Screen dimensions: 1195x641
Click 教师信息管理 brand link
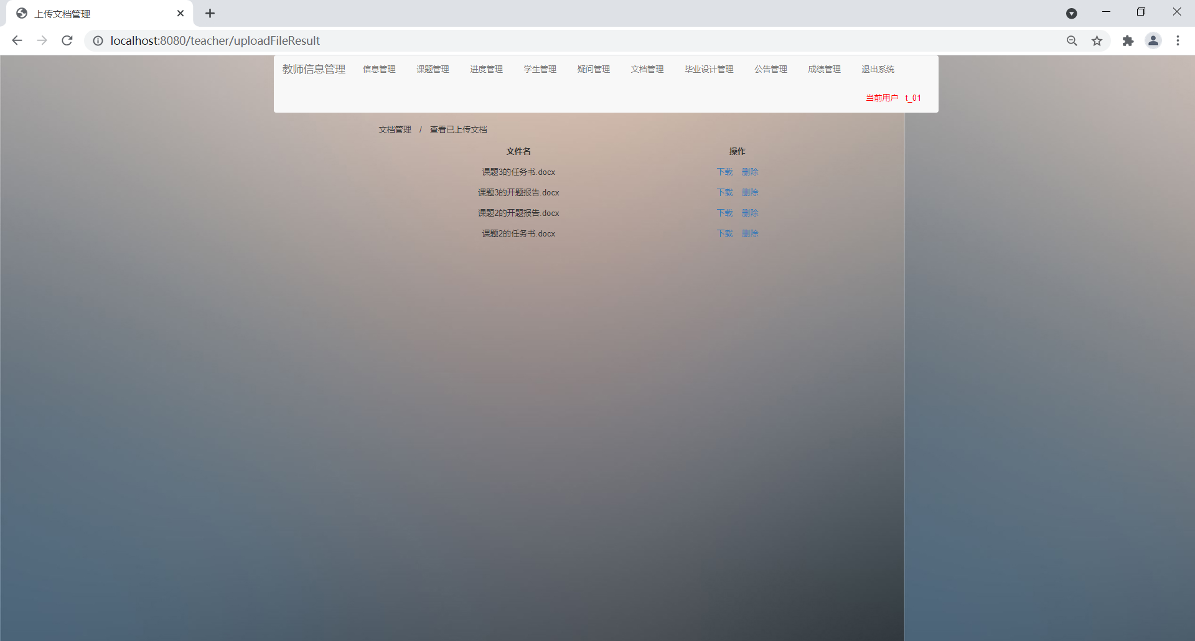314,69
